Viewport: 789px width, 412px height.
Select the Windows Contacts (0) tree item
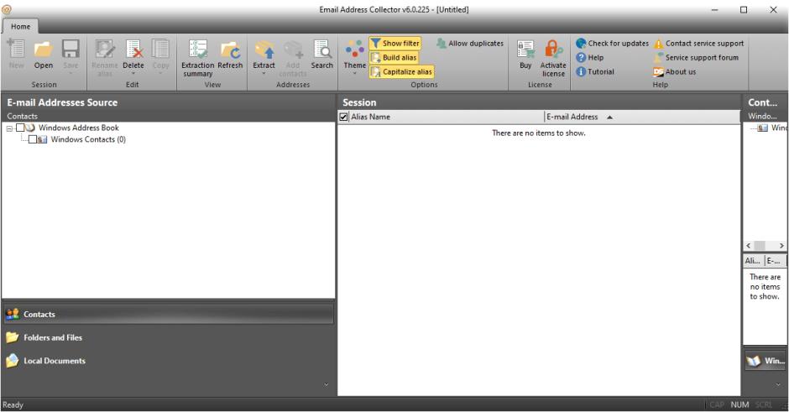[88, 139]
